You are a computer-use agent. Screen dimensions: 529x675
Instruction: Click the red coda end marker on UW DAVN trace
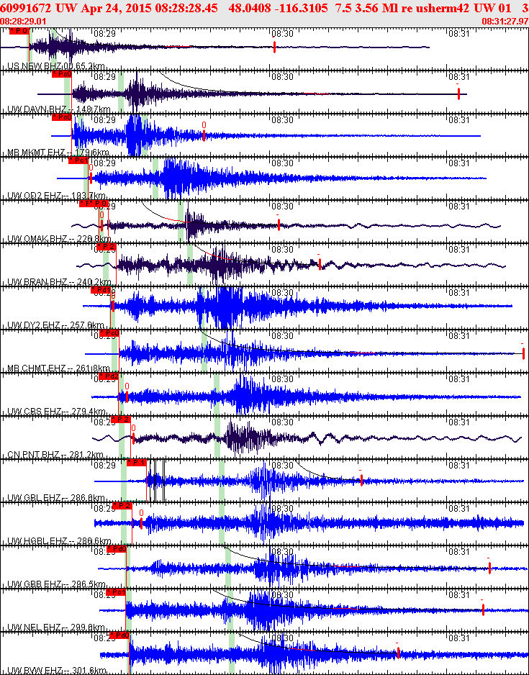[x=459, y=94]
